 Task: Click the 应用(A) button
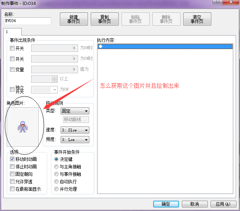[223, 204]
